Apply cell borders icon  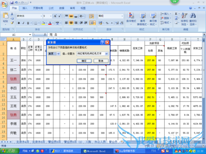(x=35, y=23)
